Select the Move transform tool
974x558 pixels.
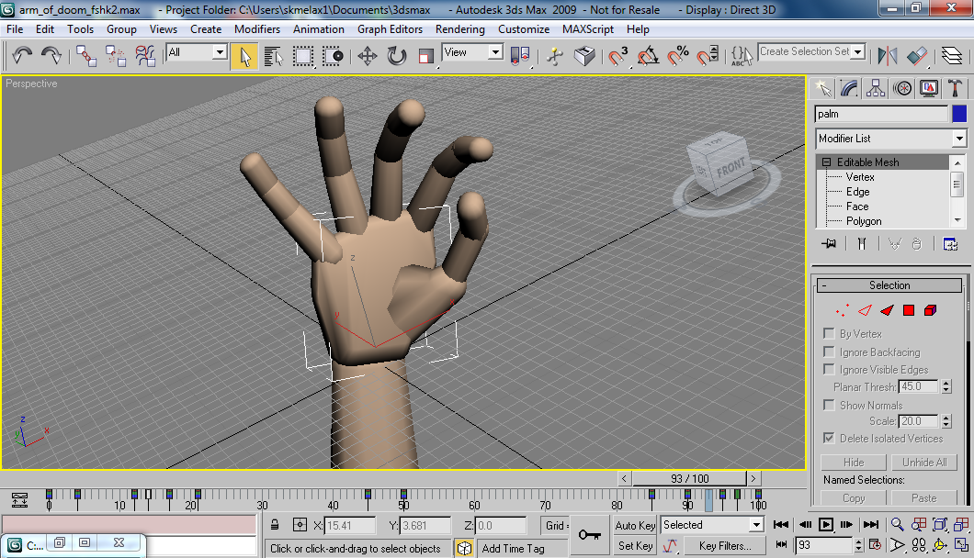(368, 56)
